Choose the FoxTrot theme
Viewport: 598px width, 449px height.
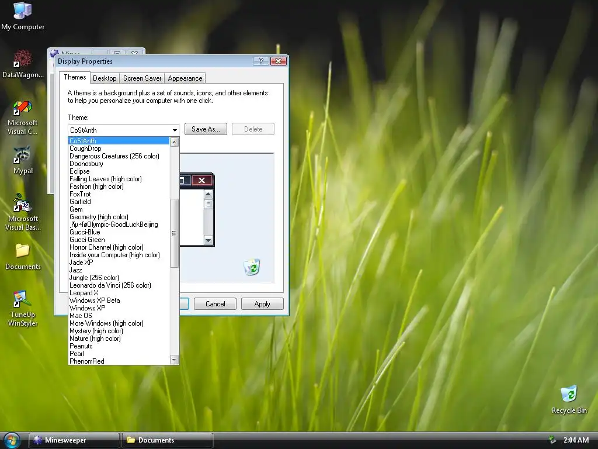[x=119, y=194]
